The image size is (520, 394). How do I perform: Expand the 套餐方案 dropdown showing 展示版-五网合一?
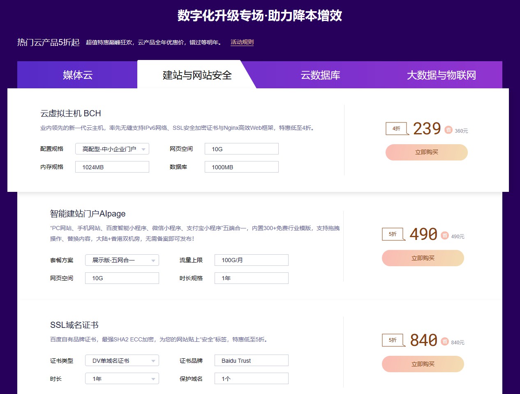pyautogui.click(x=122, y=260)
